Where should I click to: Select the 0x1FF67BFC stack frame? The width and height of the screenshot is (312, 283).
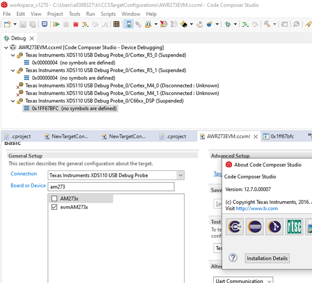tap(70, 108)
